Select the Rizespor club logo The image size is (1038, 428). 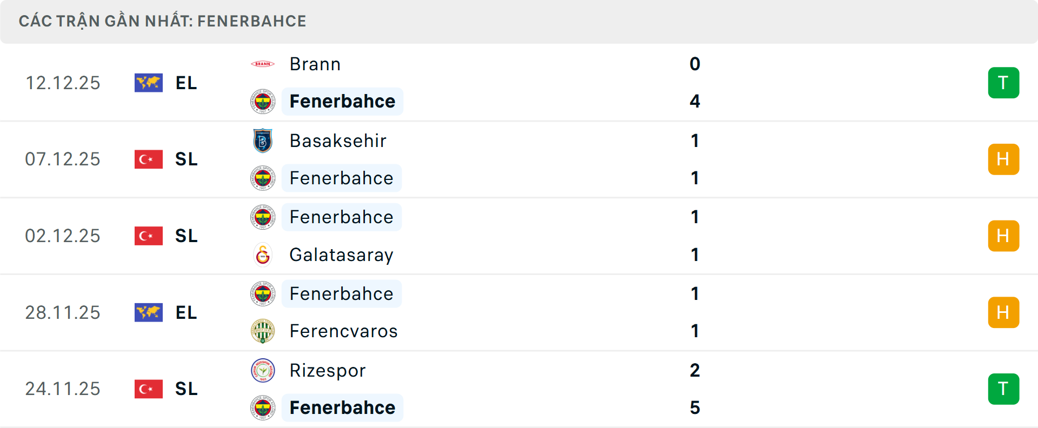(x=263, y=370)
